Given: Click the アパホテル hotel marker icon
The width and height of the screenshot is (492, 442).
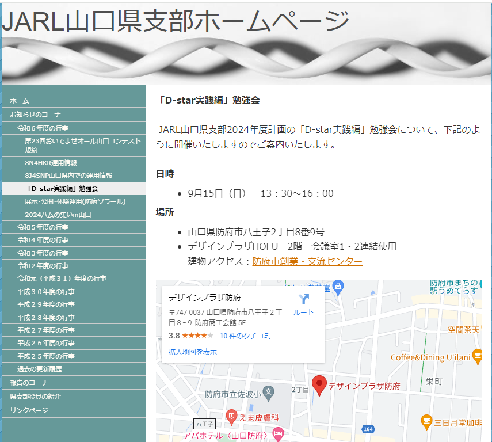Looking at the screenshot, I should 278,435.
